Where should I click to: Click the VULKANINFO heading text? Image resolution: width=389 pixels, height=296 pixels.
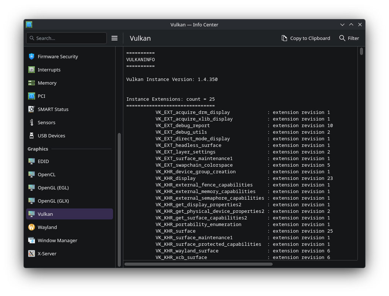(x=141, y=60)
